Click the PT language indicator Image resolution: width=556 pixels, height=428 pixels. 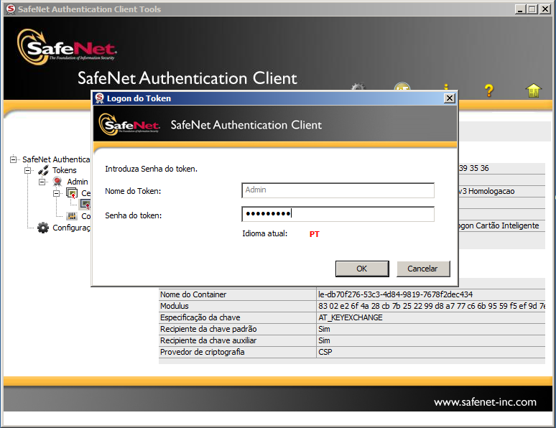click(314, 234)
